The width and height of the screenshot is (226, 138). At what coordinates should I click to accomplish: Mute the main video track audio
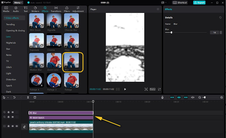click(x=17, y=126)
